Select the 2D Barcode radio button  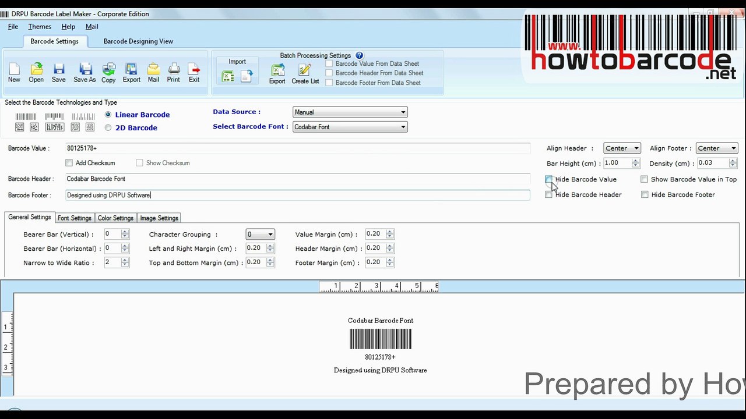(x=108, y=127)
